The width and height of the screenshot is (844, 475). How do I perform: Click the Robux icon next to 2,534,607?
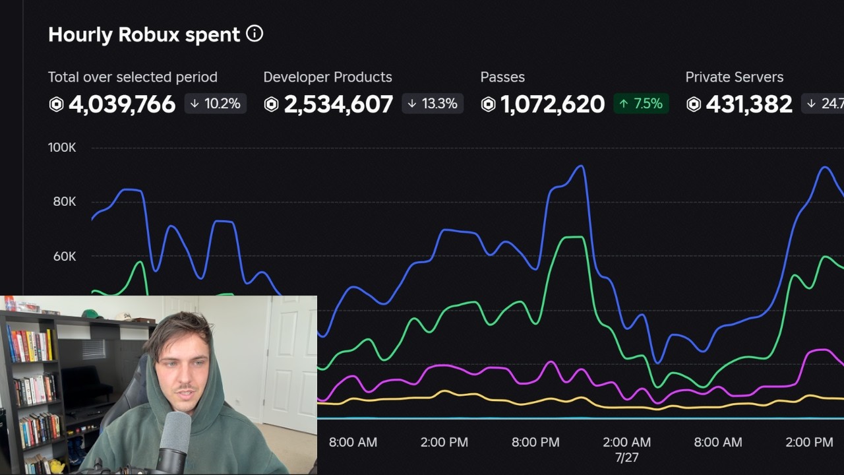[271, 104]
